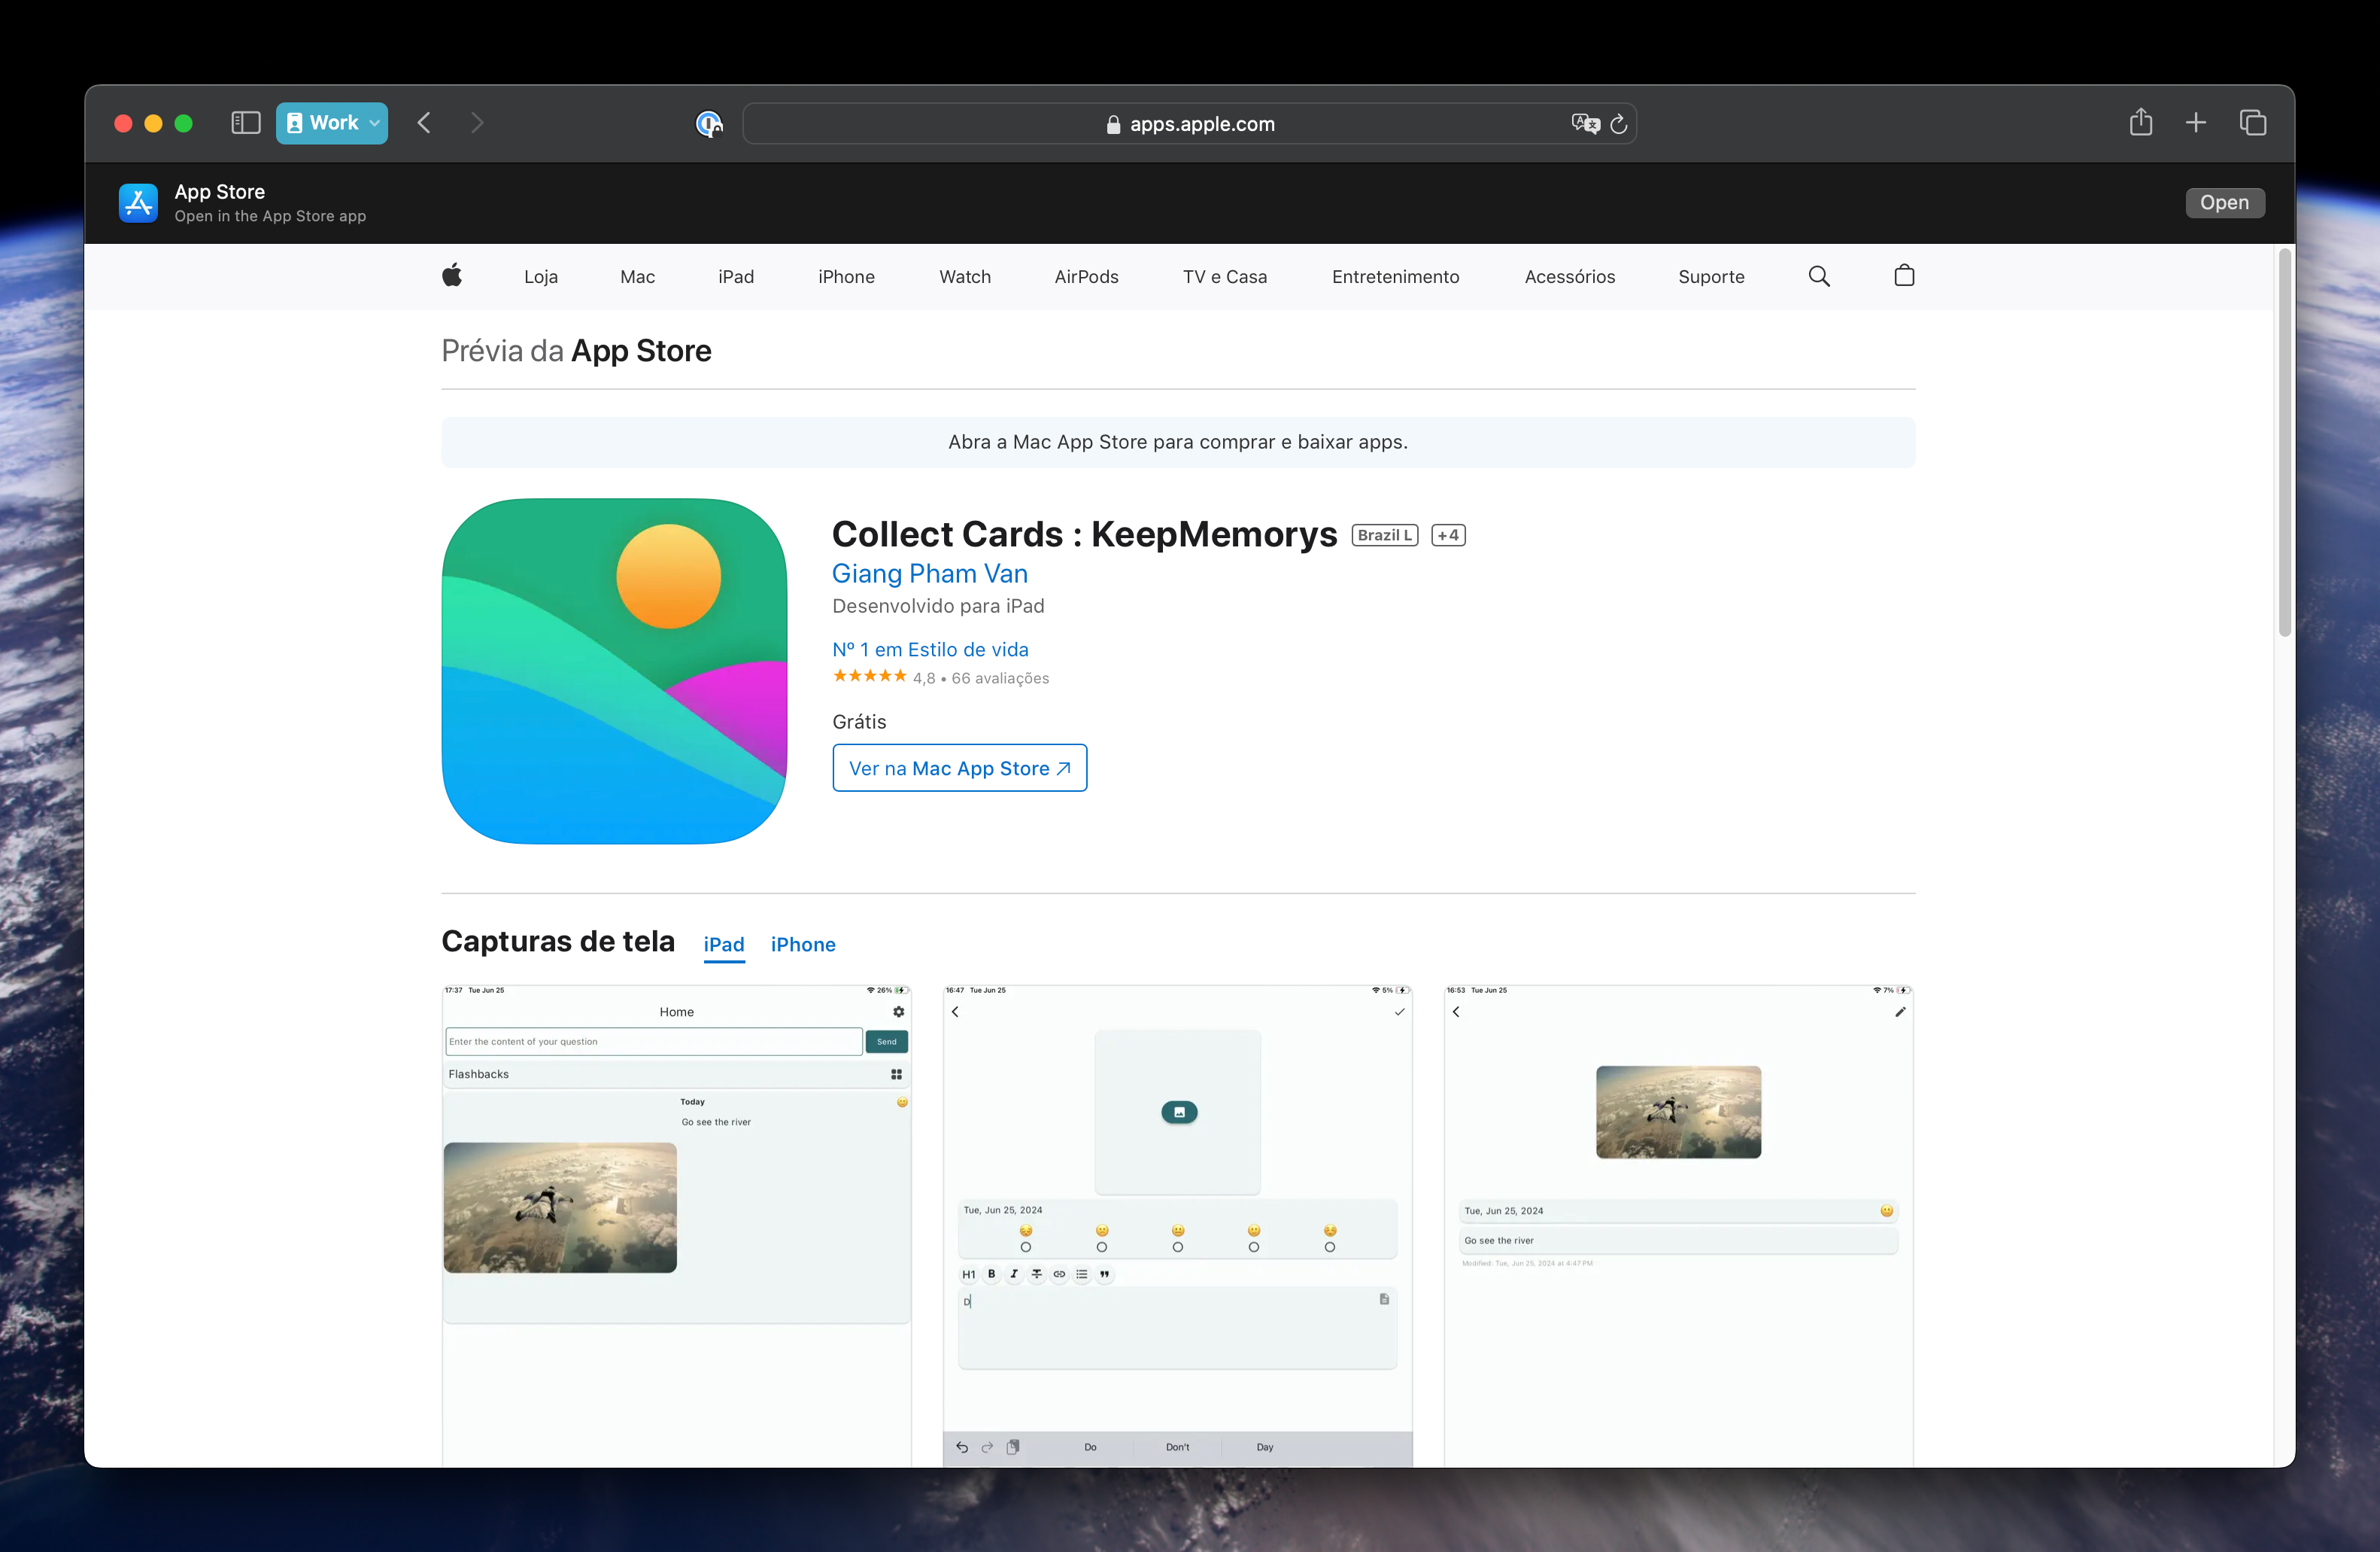The height and width of the screenshot is (1552, 2380).
Task: Open a new tab with plus icon
Action: tap(2196, 123)
